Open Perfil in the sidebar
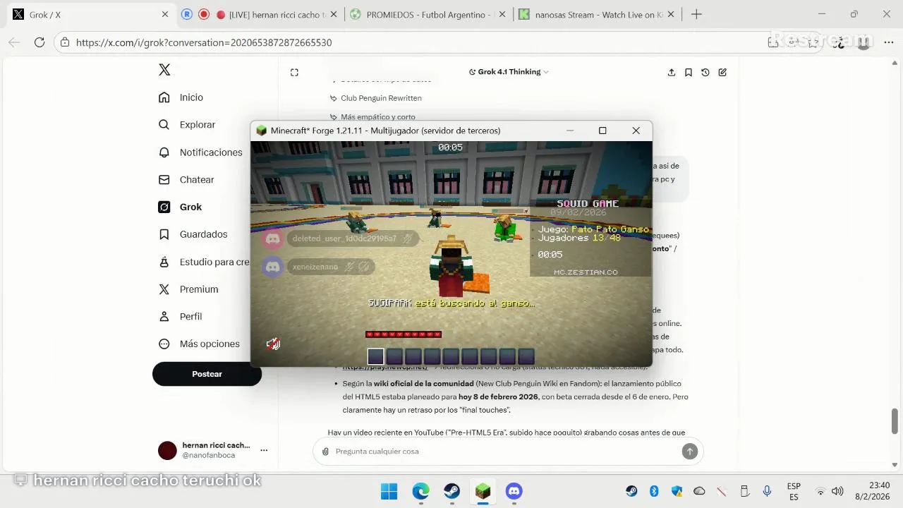 (x=181, y=317)
